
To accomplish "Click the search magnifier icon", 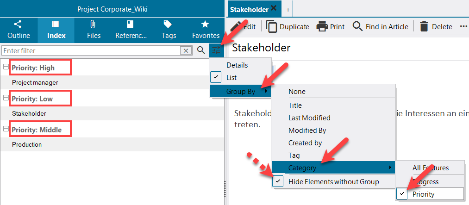I will (201, 50).
